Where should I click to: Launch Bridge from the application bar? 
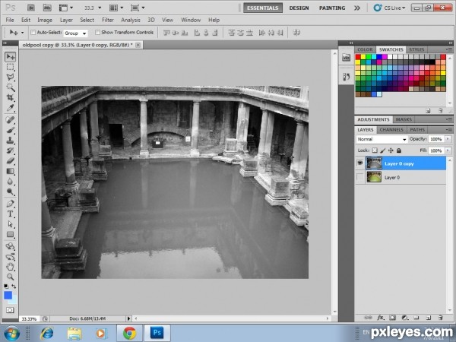[31, 8]
